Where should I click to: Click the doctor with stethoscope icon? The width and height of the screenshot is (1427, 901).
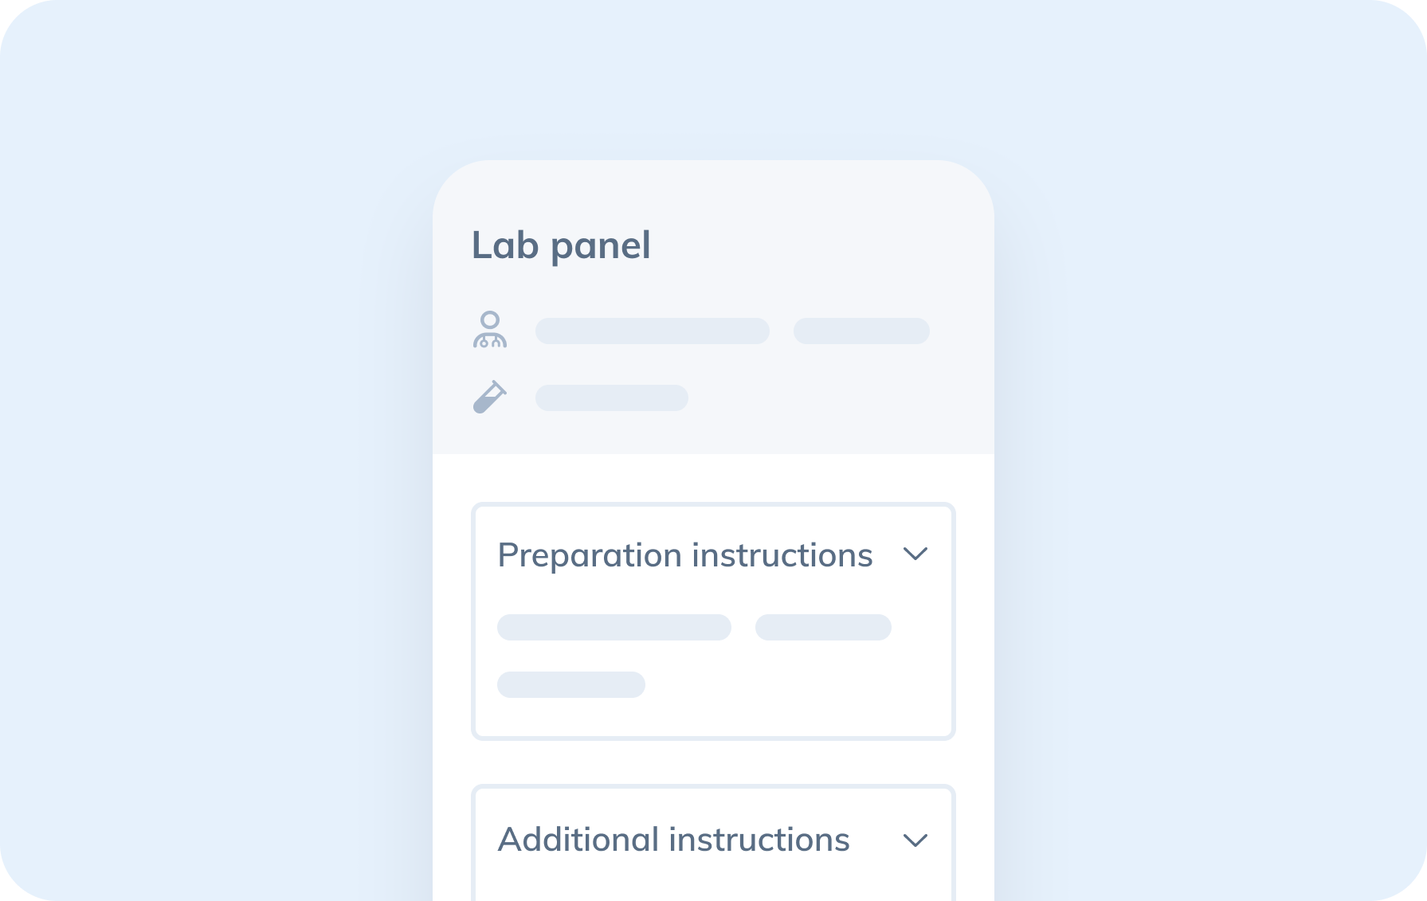(490, 330)
